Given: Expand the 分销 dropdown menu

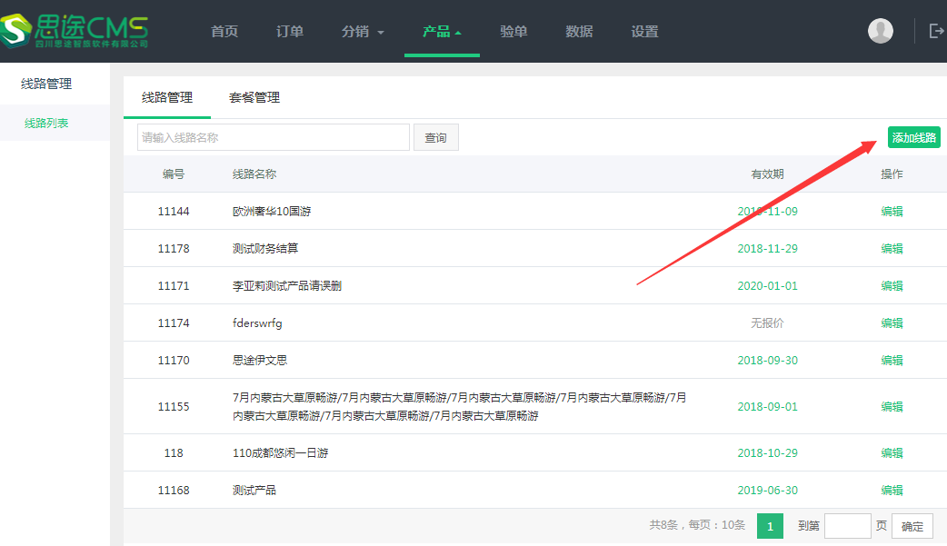Looking at the screenshot, I should [363, 32].
